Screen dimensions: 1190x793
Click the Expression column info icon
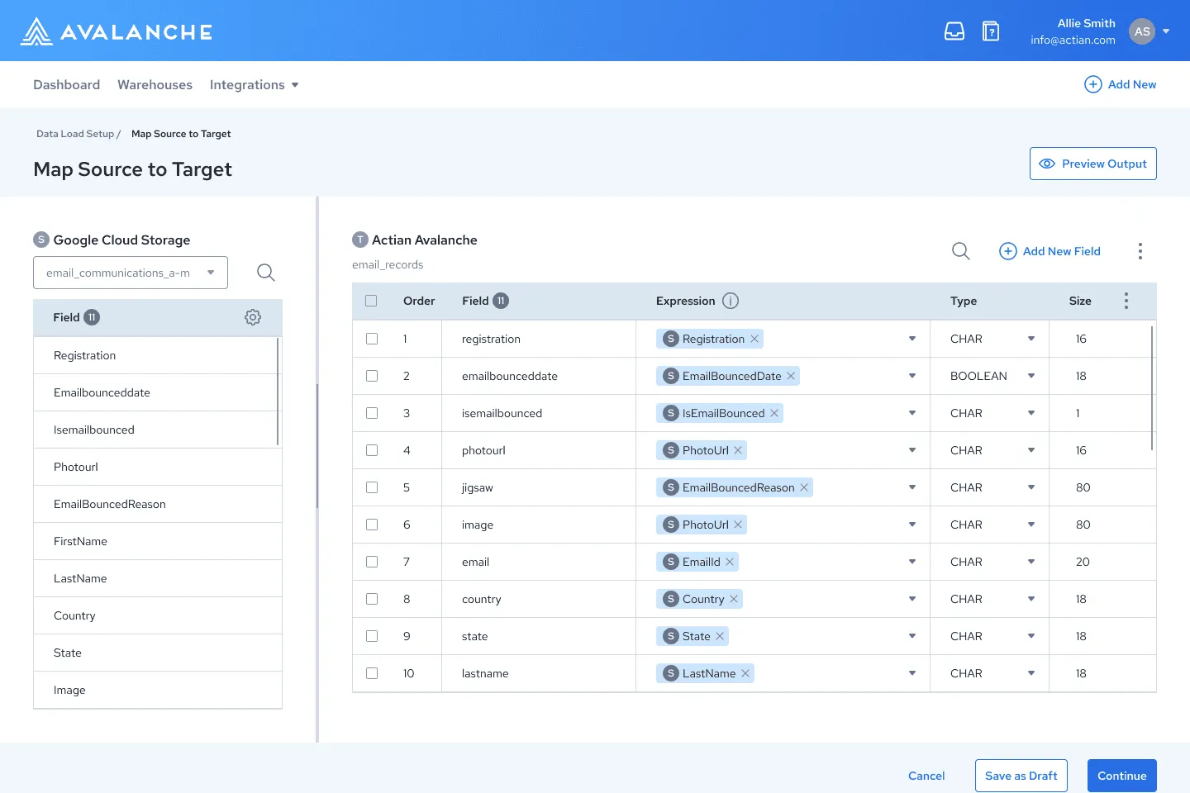(x=730, y=301)
